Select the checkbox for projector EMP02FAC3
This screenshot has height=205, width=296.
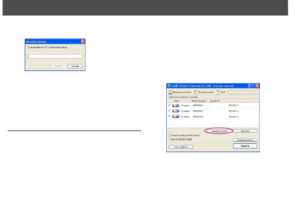pos(170,116)
